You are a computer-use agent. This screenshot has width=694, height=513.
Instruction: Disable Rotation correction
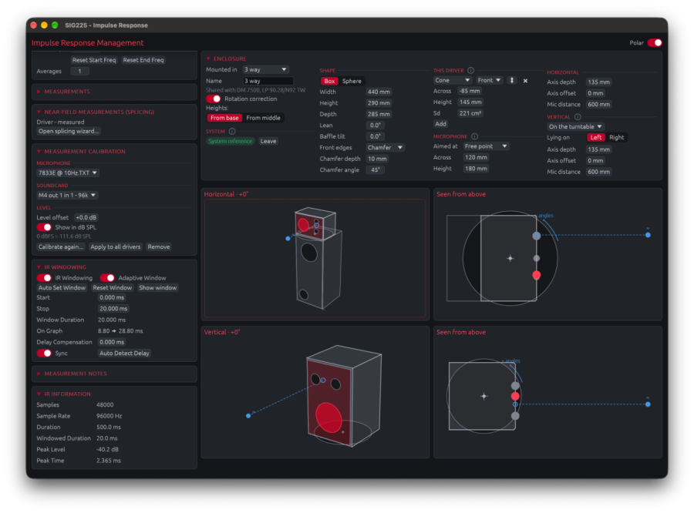click(x=214, y=99)
